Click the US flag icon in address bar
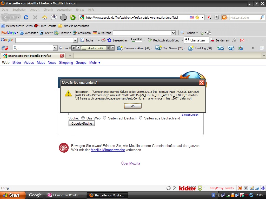266x199 pixels. pos(192,17)
